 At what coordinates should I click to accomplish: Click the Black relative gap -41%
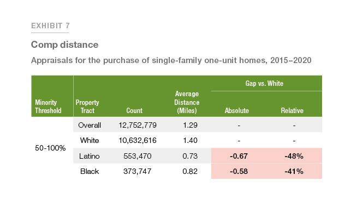click(x=294, y=171)
